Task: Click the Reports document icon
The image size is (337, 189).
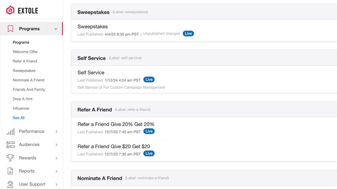Action: tap(11, 171)
